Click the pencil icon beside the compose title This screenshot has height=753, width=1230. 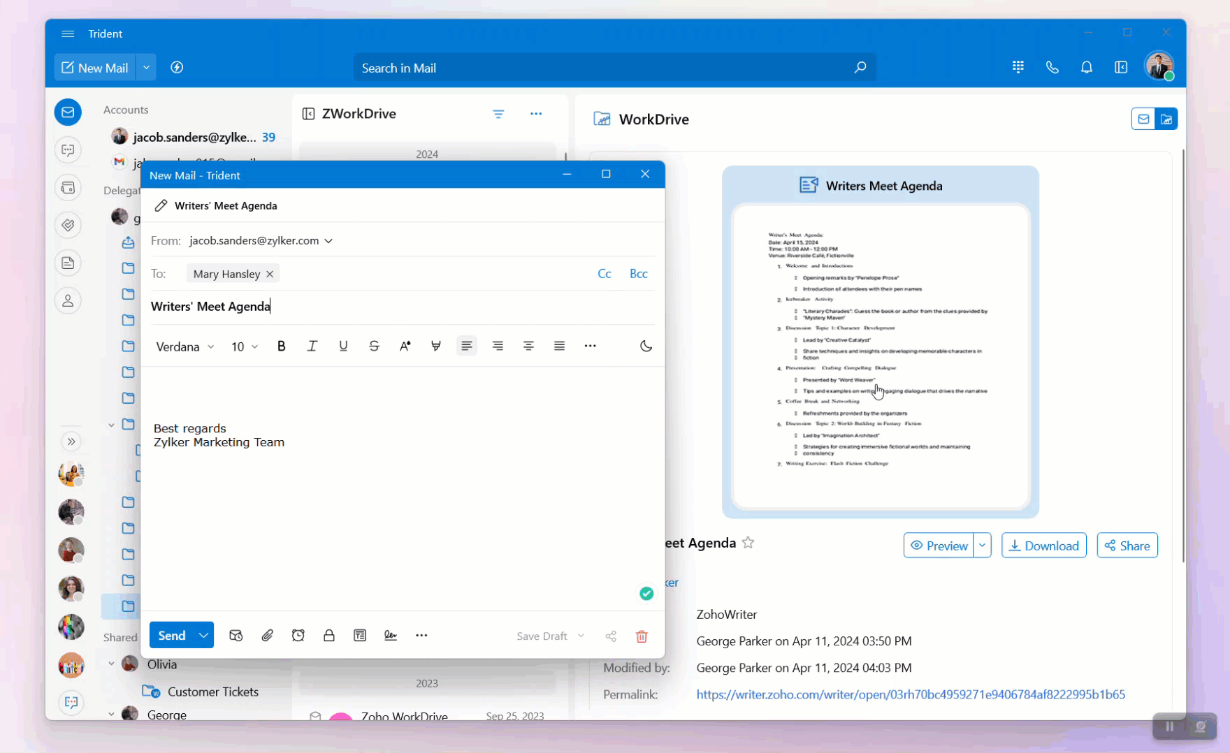pos(161,205)
